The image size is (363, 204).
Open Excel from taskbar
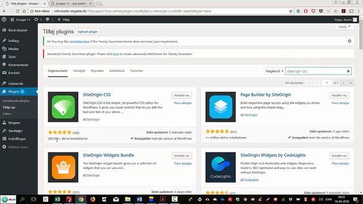click(57, 199)
